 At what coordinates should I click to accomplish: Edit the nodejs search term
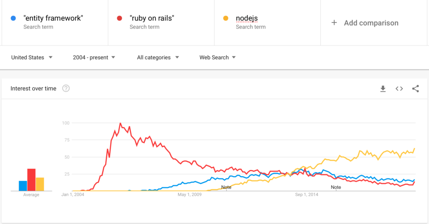pyautogui.click(x=247, y=18)
